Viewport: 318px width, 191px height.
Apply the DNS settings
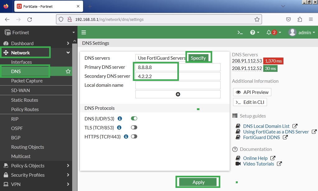pyautogui.click(x=198, y=182)
